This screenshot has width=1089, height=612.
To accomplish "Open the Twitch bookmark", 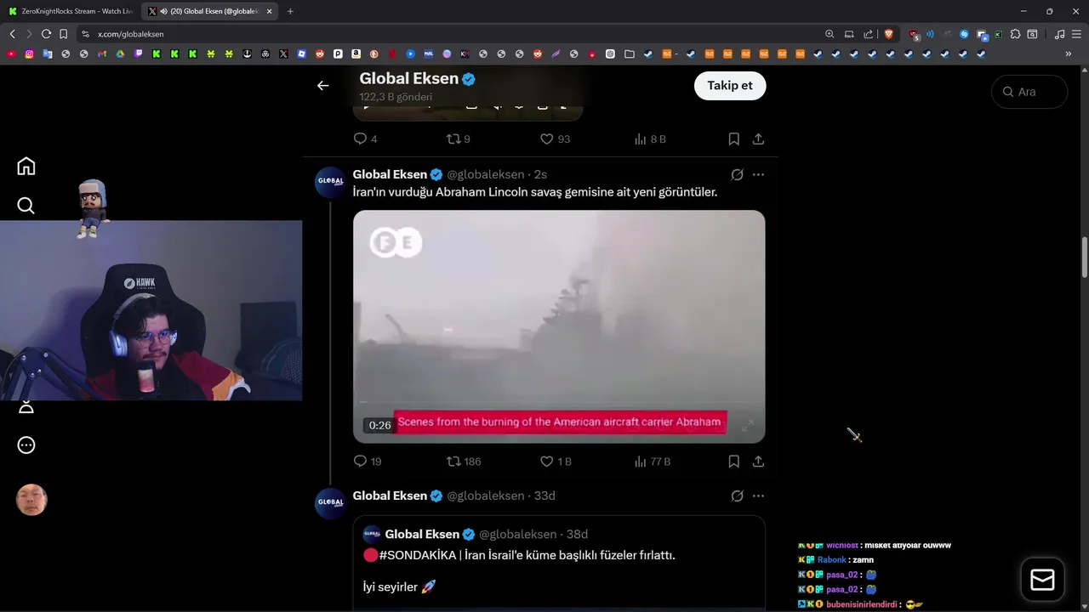I will tap(139, 54).
